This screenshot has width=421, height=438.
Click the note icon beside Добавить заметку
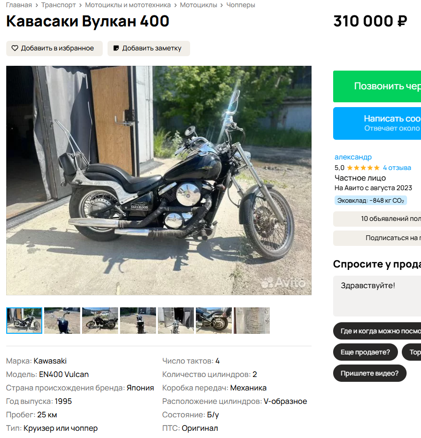click(116, 48)
